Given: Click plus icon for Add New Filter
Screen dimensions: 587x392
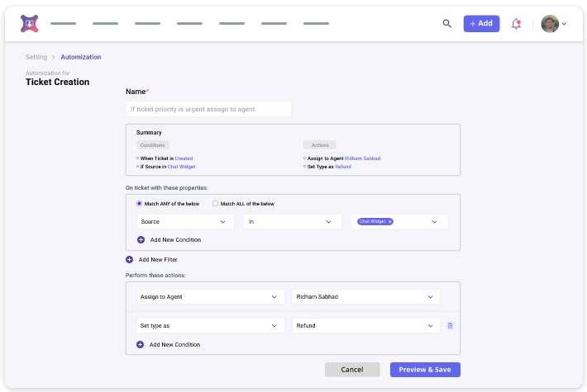Looking at the screenshot, I should tap(129, 259).
